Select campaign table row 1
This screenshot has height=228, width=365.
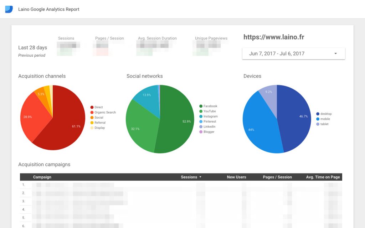click(x=181, y=185)
